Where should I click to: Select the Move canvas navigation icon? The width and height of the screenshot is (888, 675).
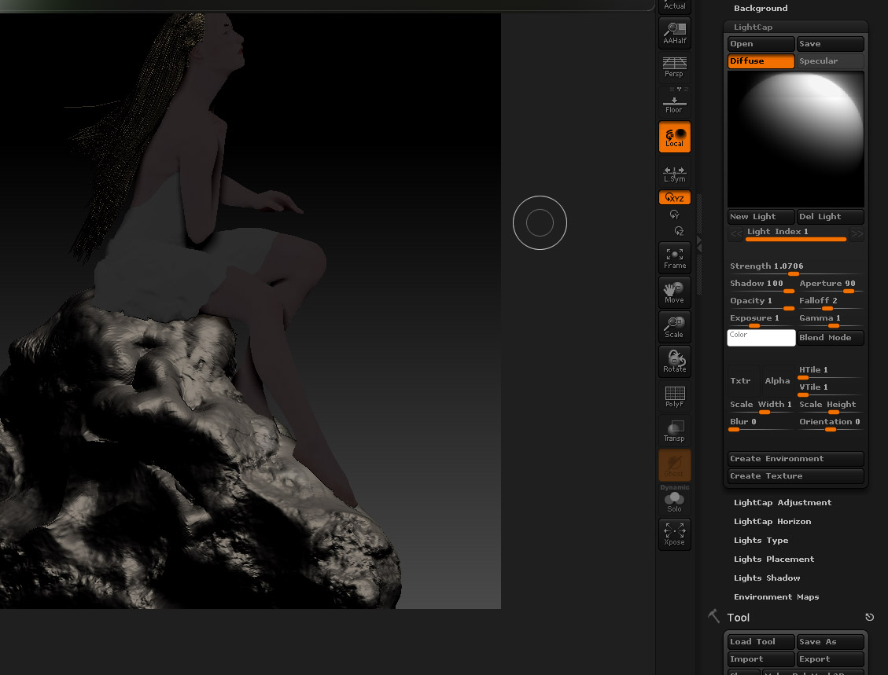tap(675, 292)
